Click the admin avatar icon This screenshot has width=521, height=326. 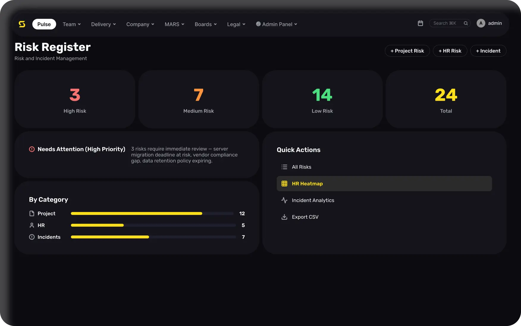pos(481,23)
